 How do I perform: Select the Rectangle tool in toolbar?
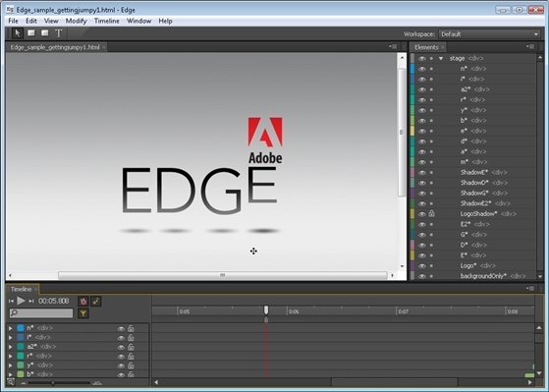pyautogui.click(x=31, y=33)
